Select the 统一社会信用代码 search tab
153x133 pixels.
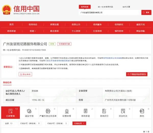tap(105, 7)
